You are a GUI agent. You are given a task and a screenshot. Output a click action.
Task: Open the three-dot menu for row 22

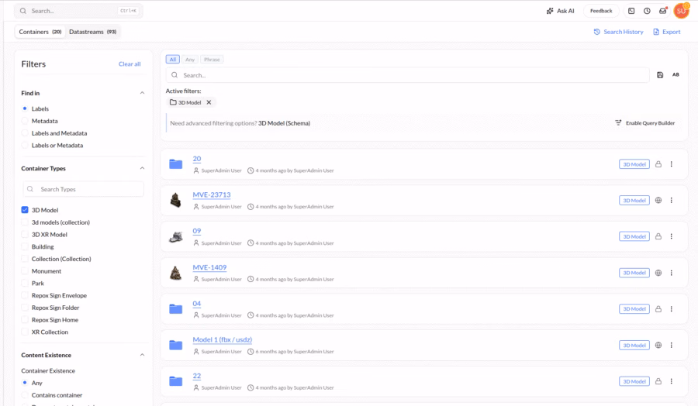point(672,381)
